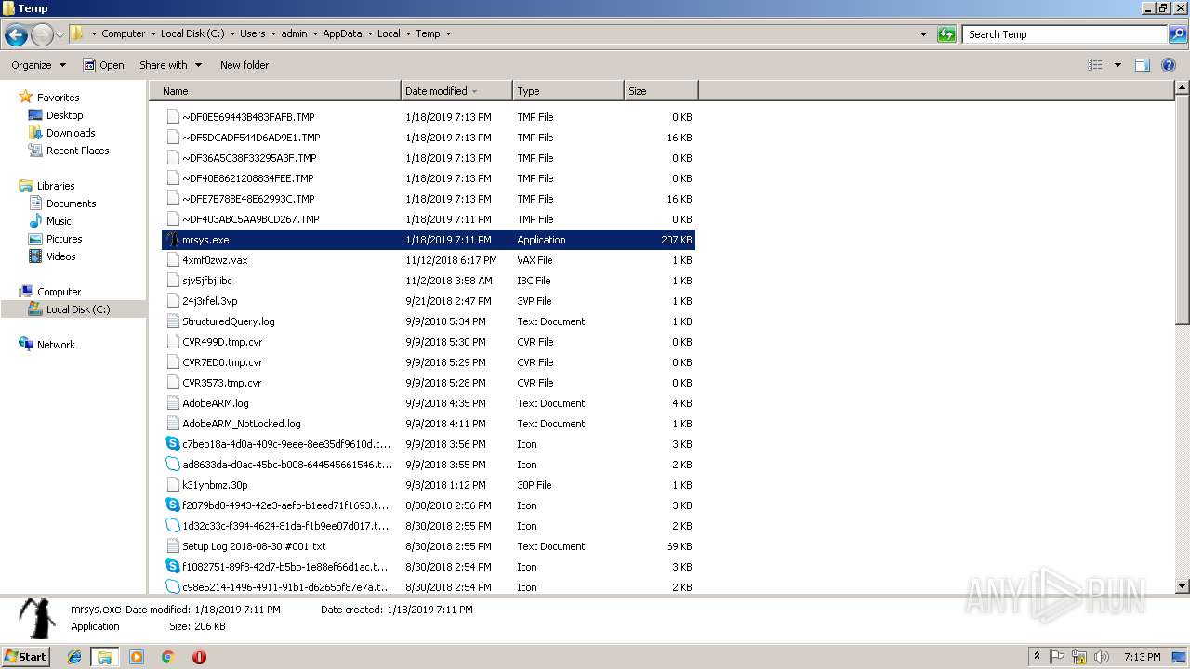Viewport: 1190px width, 669px height.
Task: Expand dropdown arrow after AppData breadcrumb
Action: [368, 34]
